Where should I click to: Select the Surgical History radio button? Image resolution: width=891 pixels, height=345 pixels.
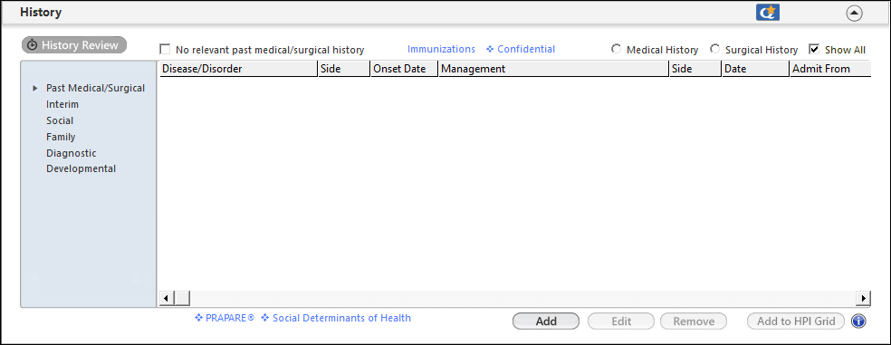(714, 49)
